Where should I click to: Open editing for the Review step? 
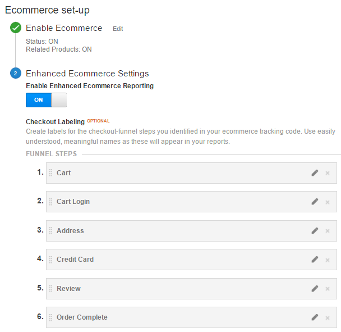[315, 289]
